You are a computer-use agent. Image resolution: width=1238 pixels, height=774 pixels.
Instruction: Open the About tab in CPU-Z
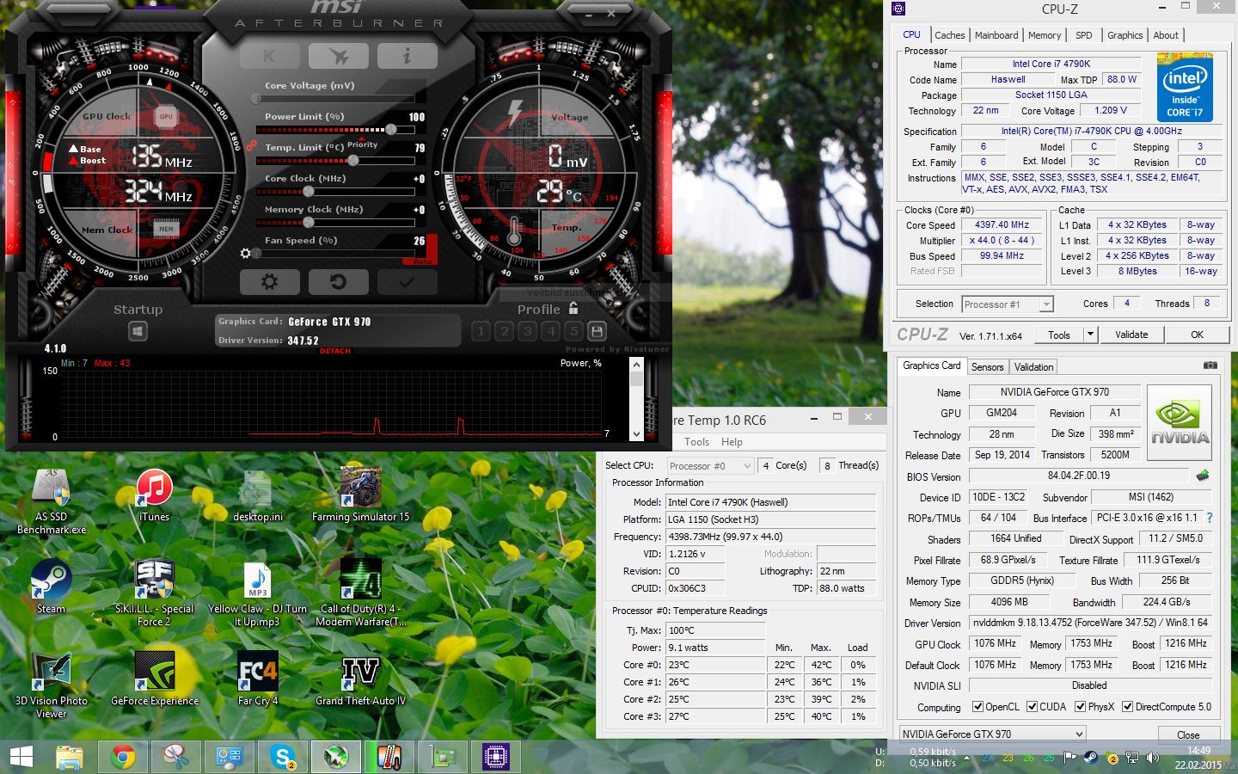point(1166,35)
